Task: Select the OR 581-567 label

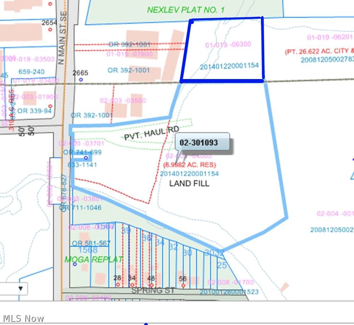Action: pyautogui.click(x=91, y=243)
